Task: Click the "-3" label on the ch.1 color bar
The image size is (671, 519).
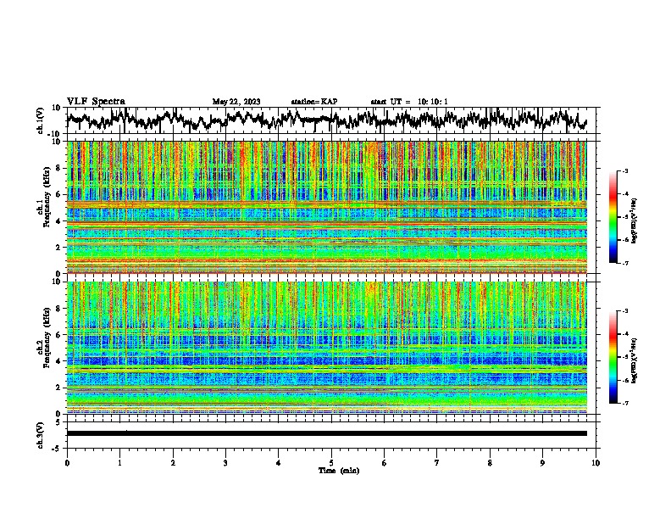Action: tap(624, 170)
